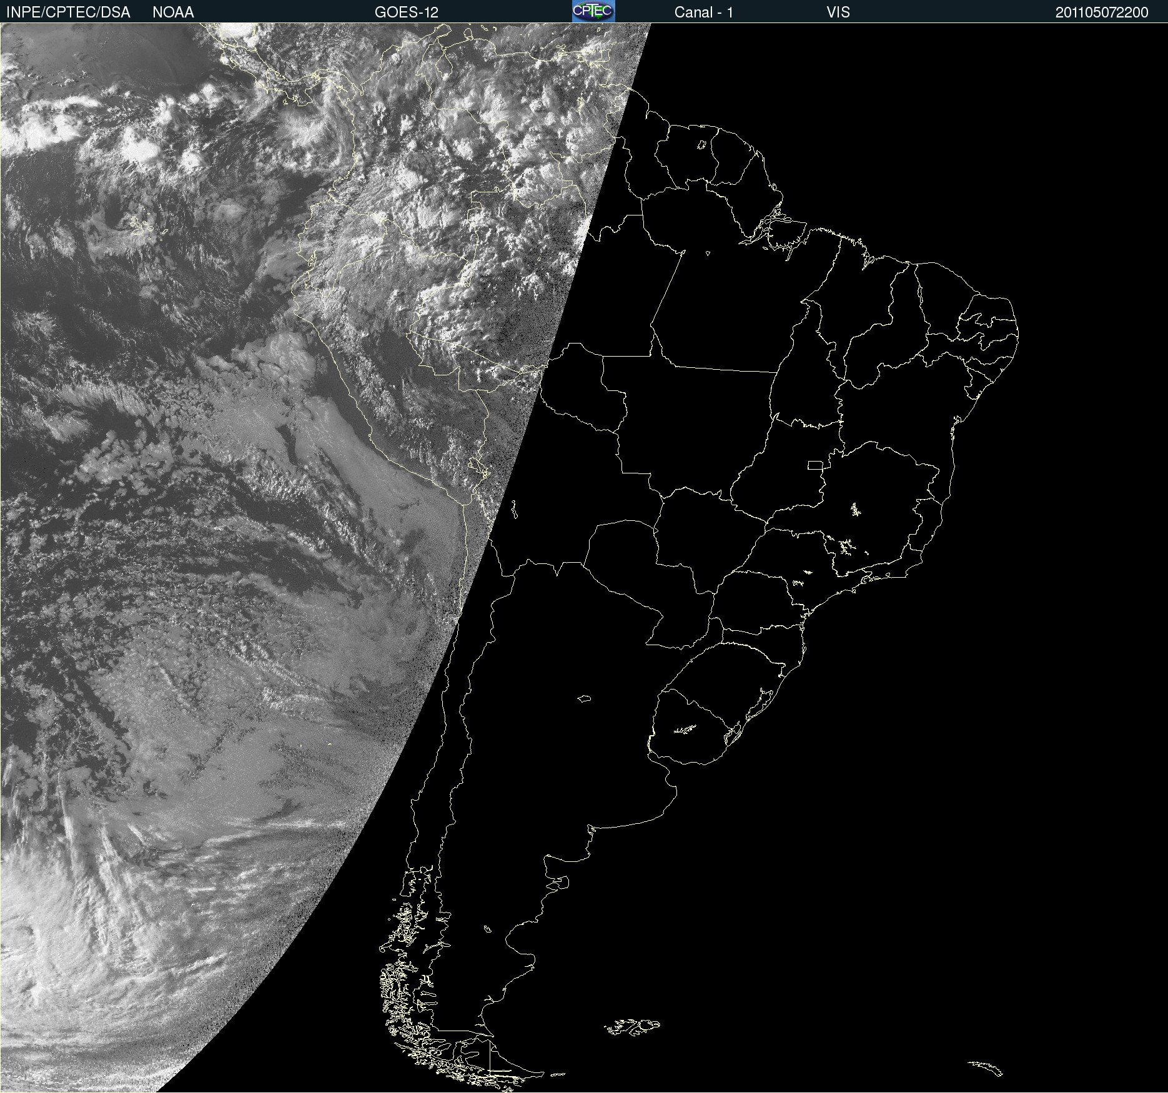Click the INPE/CPTEC/DSA header text
This screenshot has width=1168, height=1093.
pyautogui.click(x=68, y=12)
